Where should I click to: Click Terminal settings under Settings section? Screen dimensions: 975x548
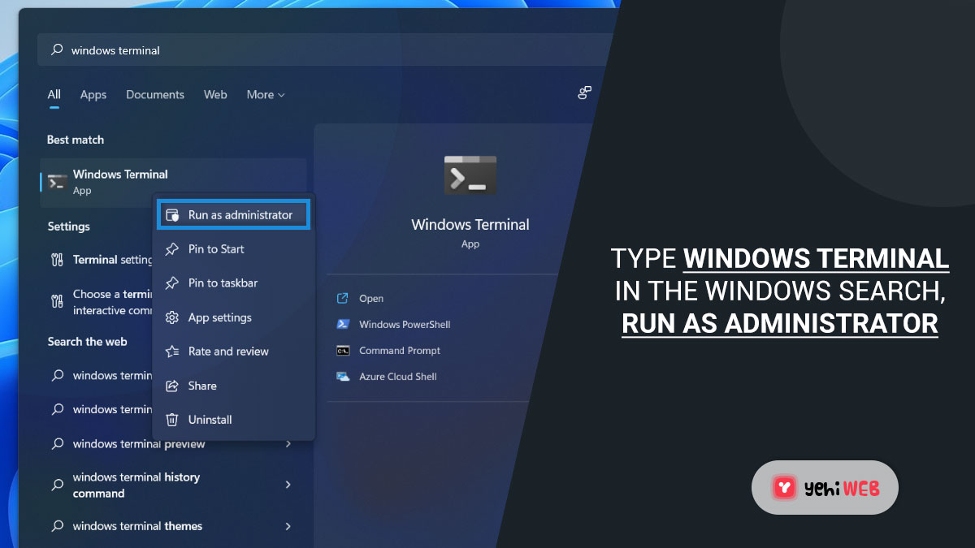[x=102, y=260]
